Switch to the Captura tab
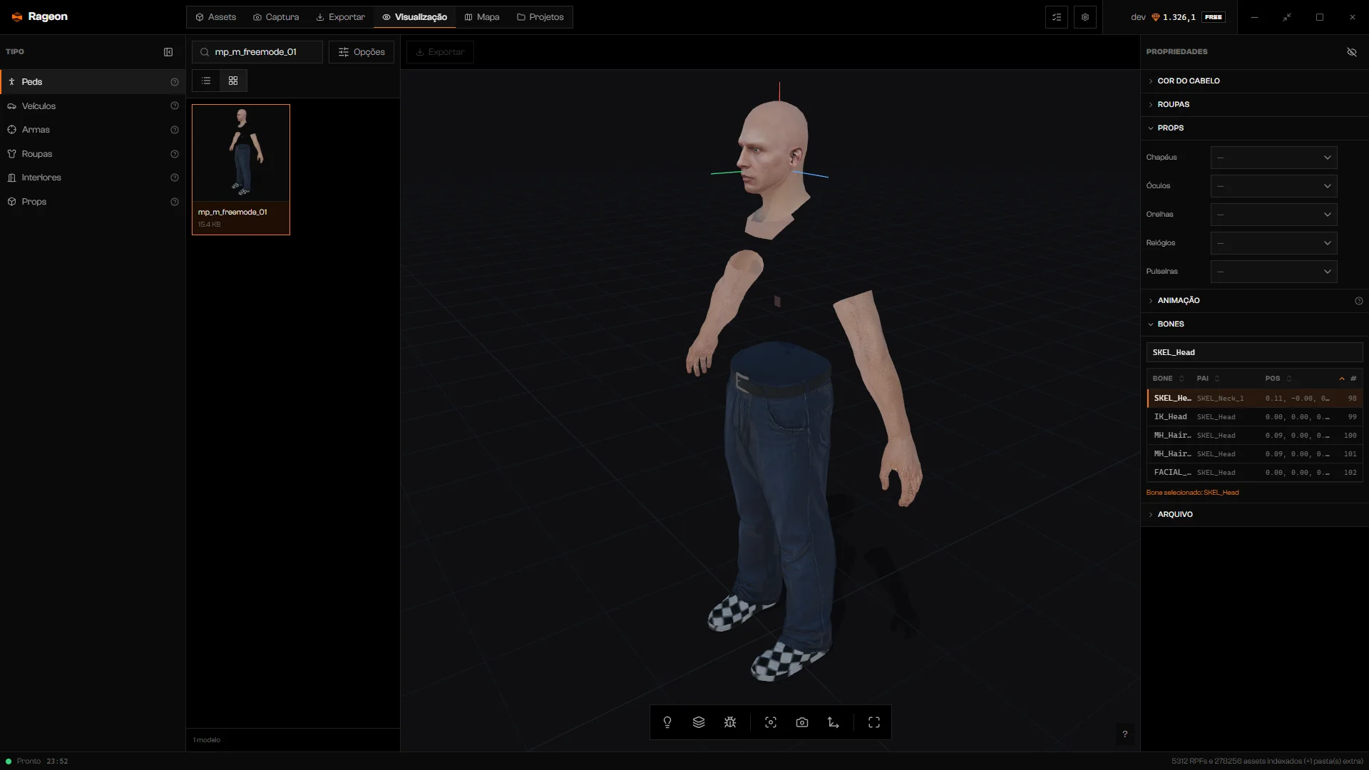 click(276, 17)
